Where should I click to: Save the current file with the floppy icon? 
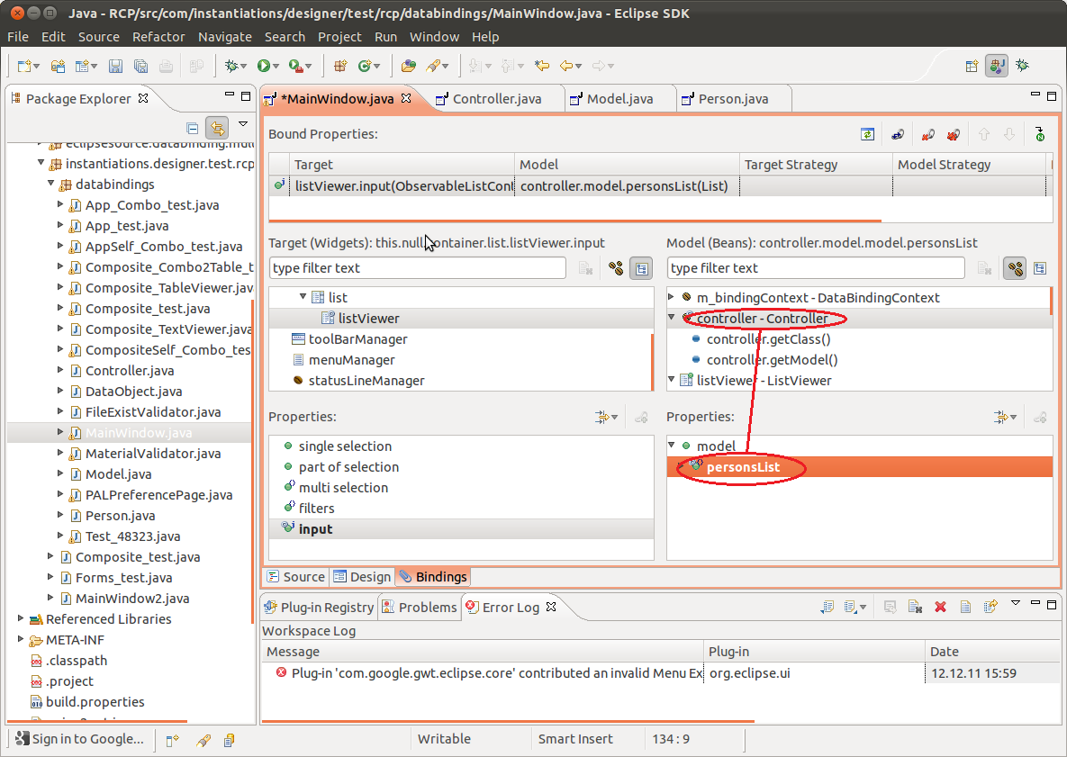tap(115, 66)
